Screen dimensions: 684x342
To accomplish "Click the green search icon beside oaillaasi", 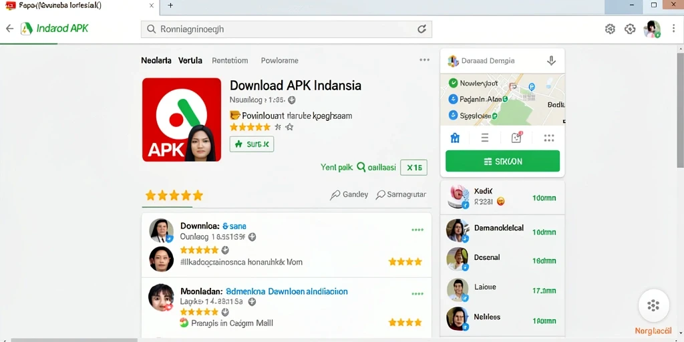I will coord(361,166).
